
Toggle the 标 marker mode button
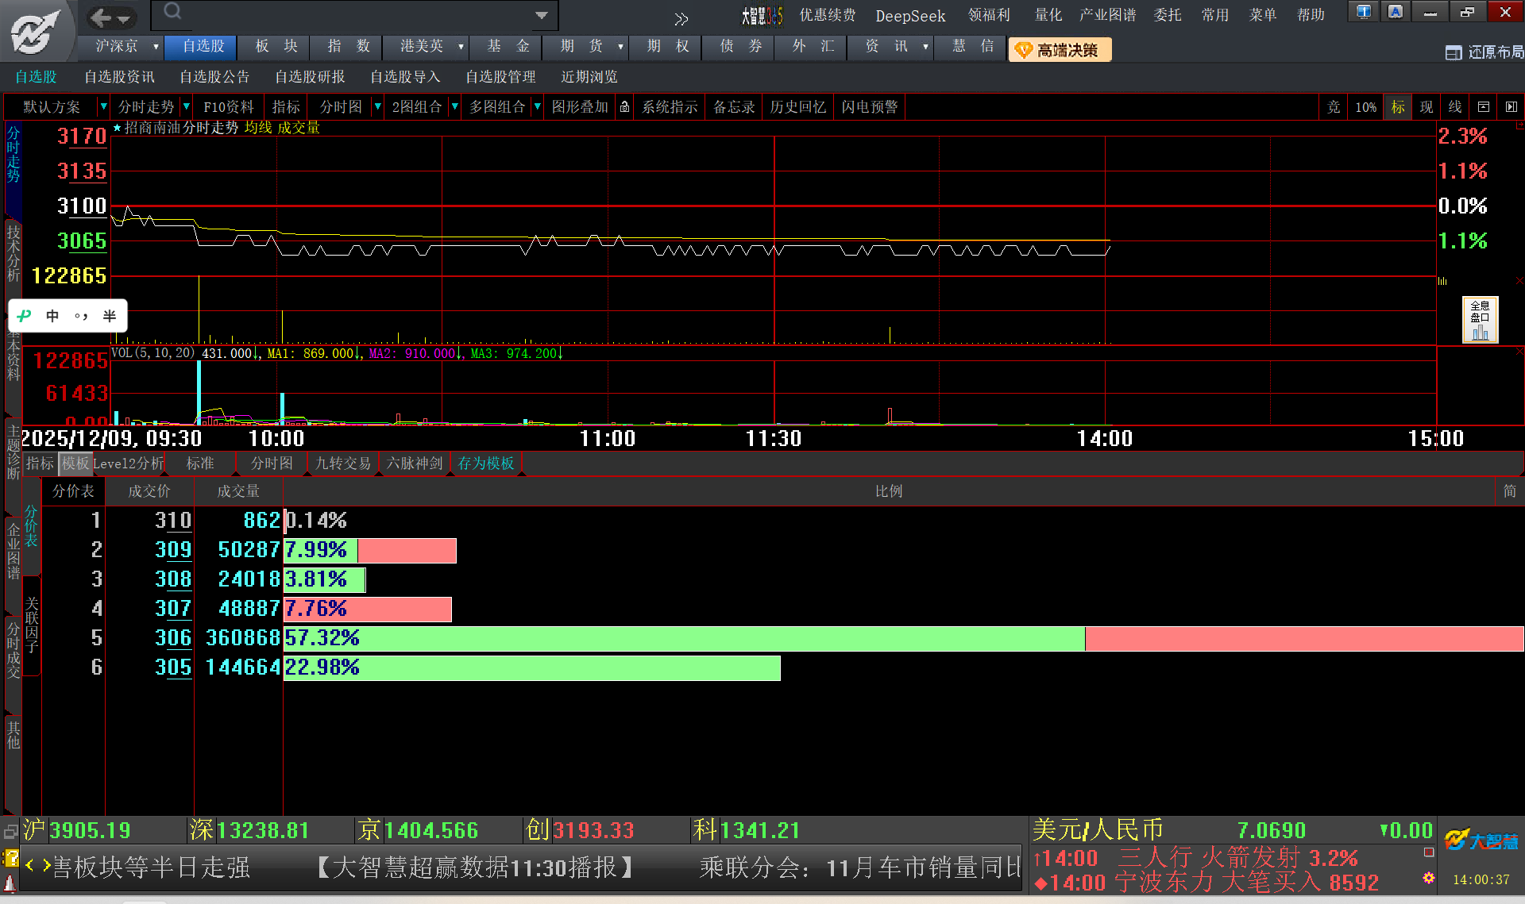1398,107
